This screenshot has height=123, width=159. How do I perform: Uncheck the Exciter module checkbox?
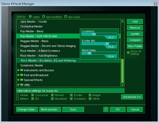click(x=71, y=95)
